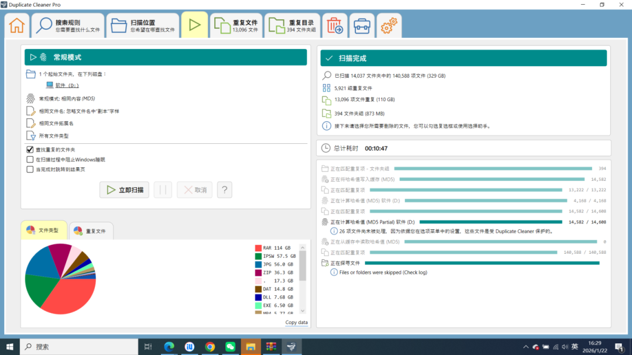The image size is (632, 355).
Task: Open the toolbox briefcase icon
Action: 362,25
